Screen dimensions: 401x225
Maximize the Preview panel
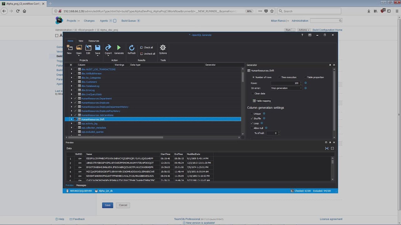(326, 142)
